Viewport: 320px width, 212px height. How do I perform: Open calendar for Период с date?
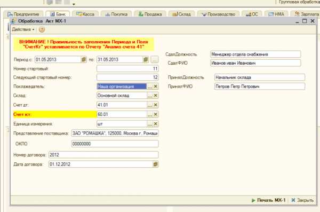click(x=84, y=59)
